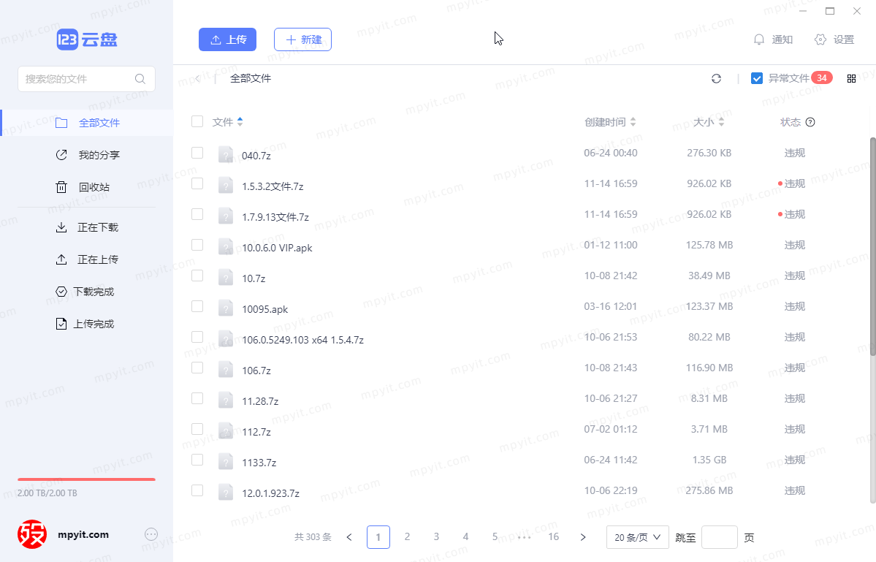Open settings gear icon

[x=820, y=39]
